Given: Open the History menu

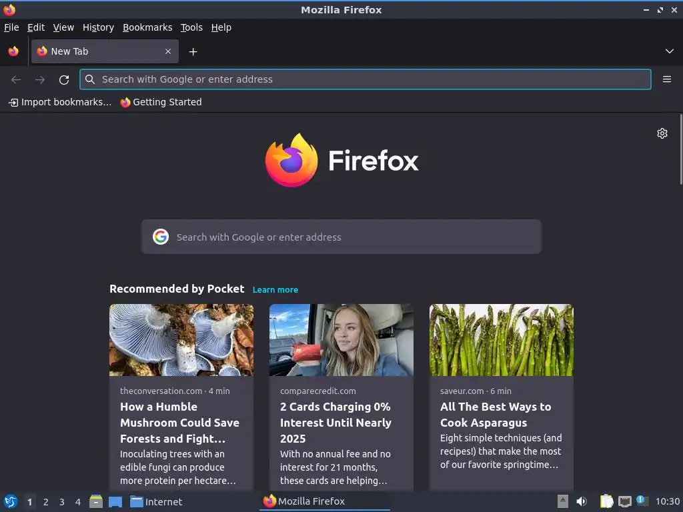Looking at the screenshot, I should coord(98,27).
